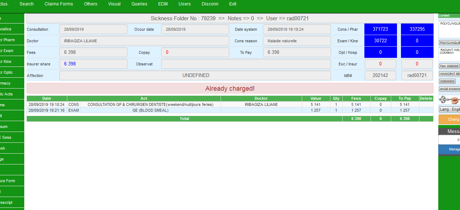Select the Queries menu item
This screenshot has height=210, width=460.
pos(139,4)
